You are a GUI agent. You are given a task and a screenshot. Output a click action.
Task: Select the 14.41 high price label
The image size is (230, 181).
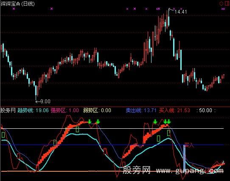coord(181,12)
